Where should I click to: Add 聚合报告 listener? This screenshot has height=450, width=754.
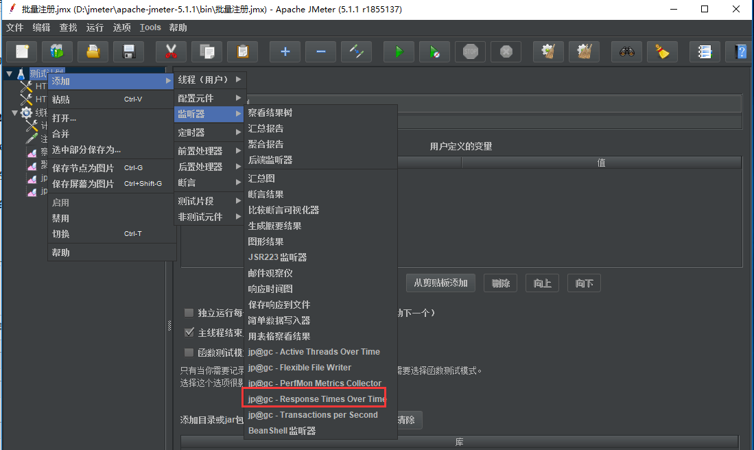[320, 144]
